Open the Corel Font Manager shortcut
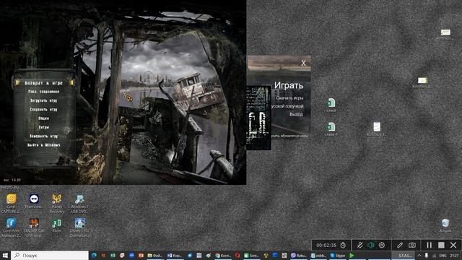462x260 pixels. pos(11,227)
